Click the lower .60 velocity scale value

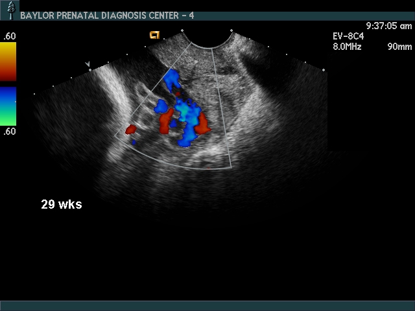10,132
